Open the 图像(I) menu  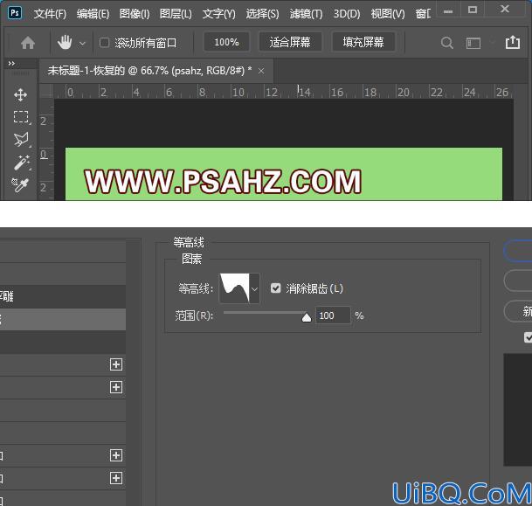135,14
